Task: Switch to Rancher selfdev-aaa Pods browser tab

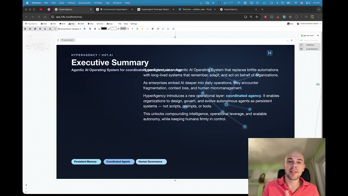Action: tap(197, 9)
